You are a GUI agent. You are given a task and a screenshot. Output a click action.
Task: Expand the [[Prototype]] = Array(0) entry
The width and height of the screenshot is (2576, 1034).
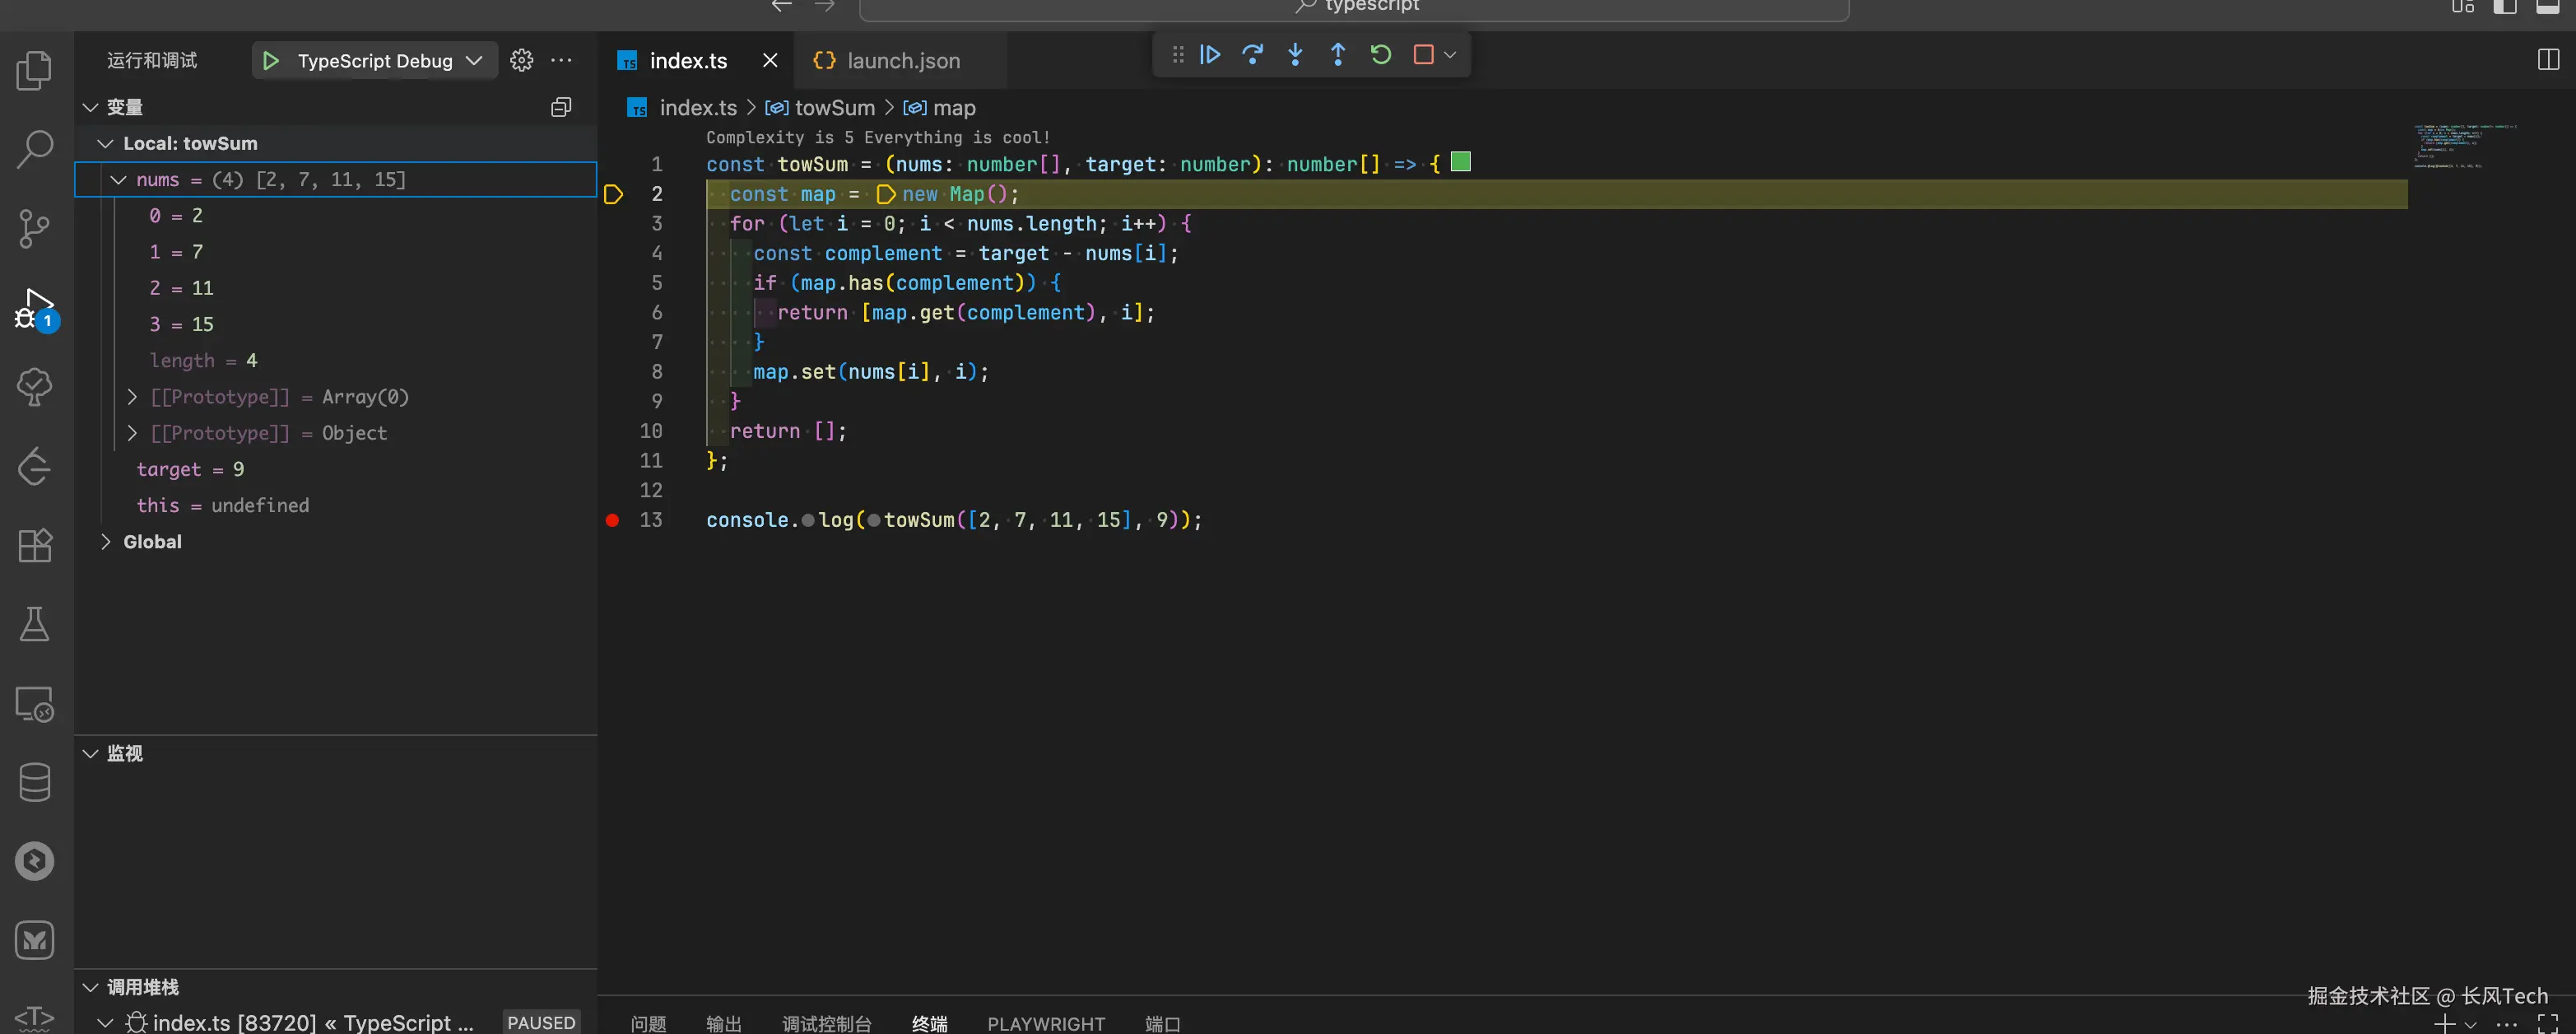tap(132, 397)
